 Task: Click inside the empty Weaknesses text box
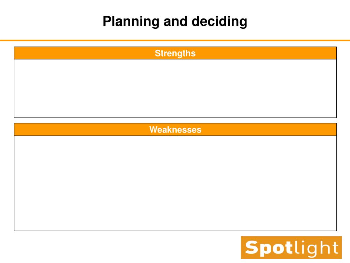175,183
